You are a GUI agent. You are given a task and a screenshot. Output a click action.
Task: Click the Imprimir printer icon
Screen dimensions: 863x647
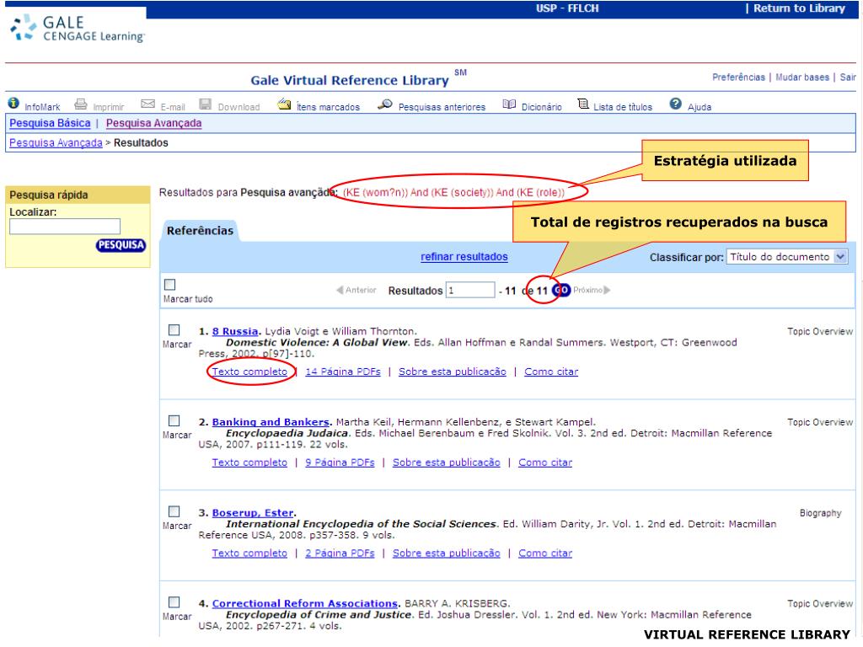coord(81,104)
